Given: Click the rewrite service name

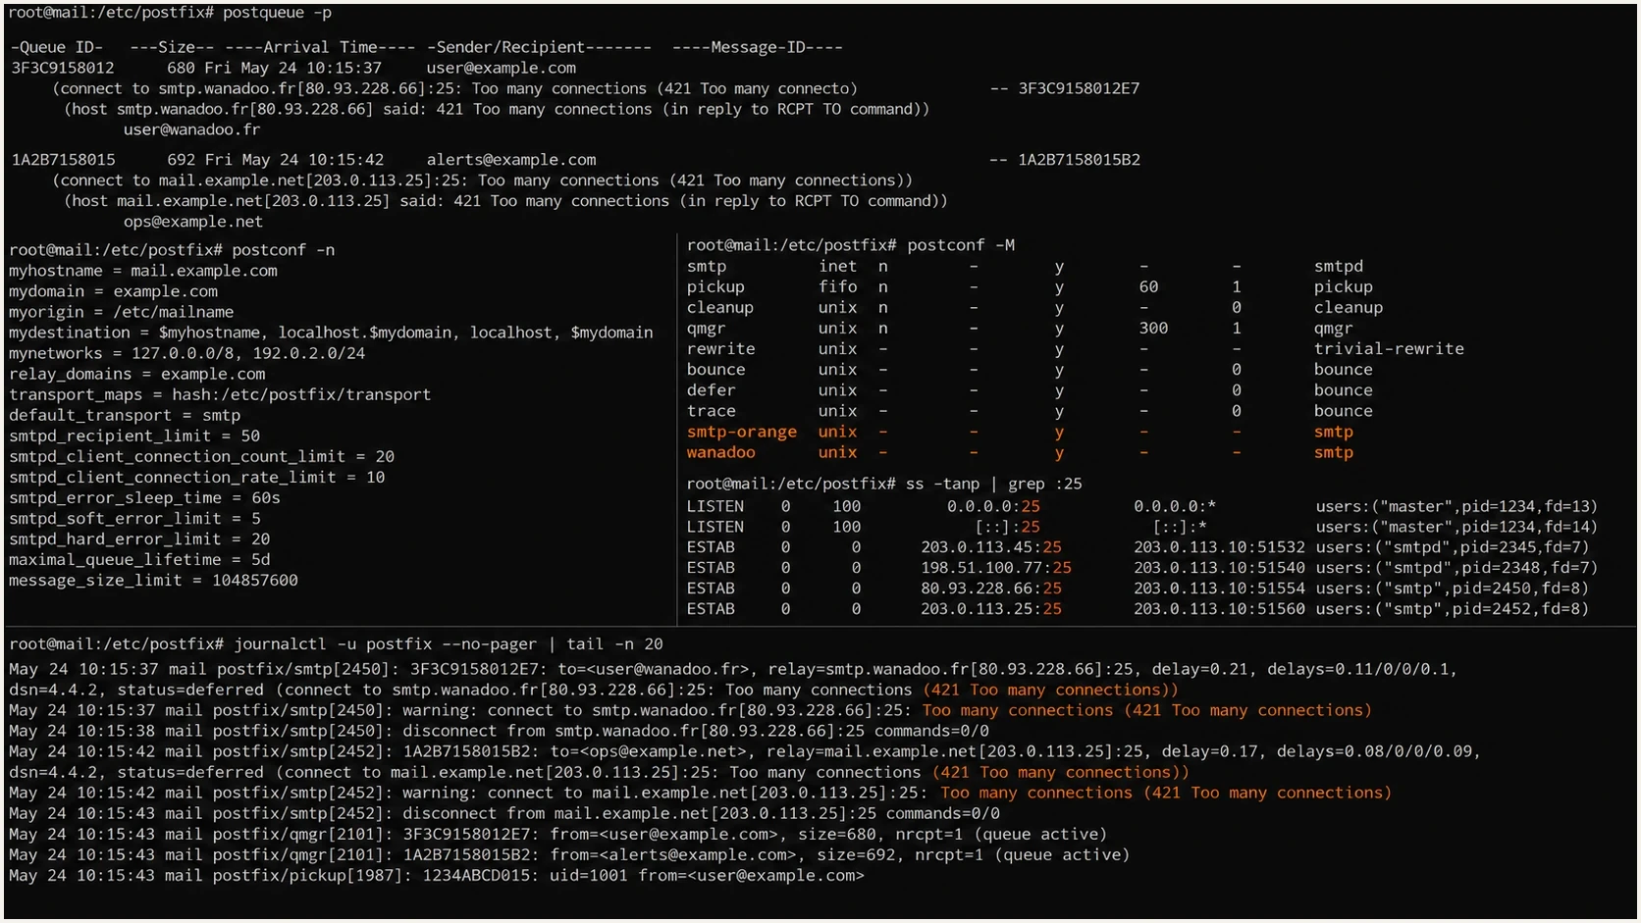Looking at the screenshot, I should [x=720, y=348].
